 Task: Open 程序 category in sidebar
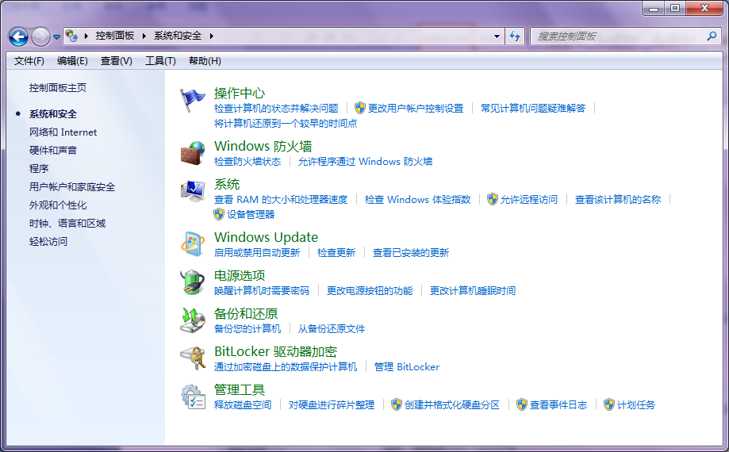[39, 169]
